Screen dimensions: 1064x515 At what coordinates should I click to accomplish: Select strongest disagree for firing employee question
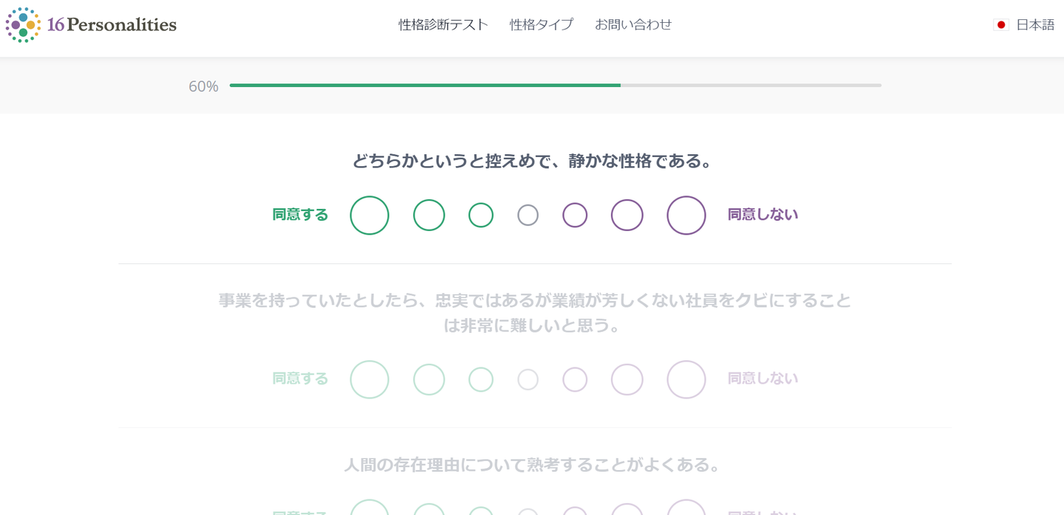(686, 379)
